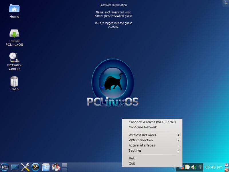Launch the round blue control center icon
Viewport: 229px width, 172px height.
pyautogui.click(x=35, y=167)
